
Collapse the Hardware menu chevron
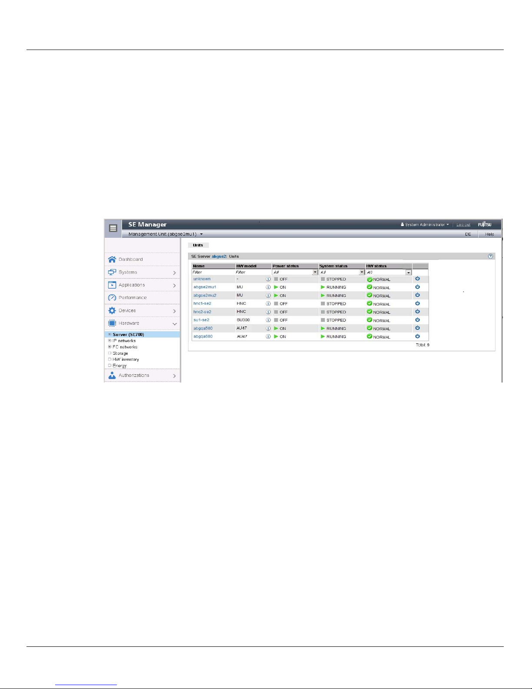click(x=175, y=324)
